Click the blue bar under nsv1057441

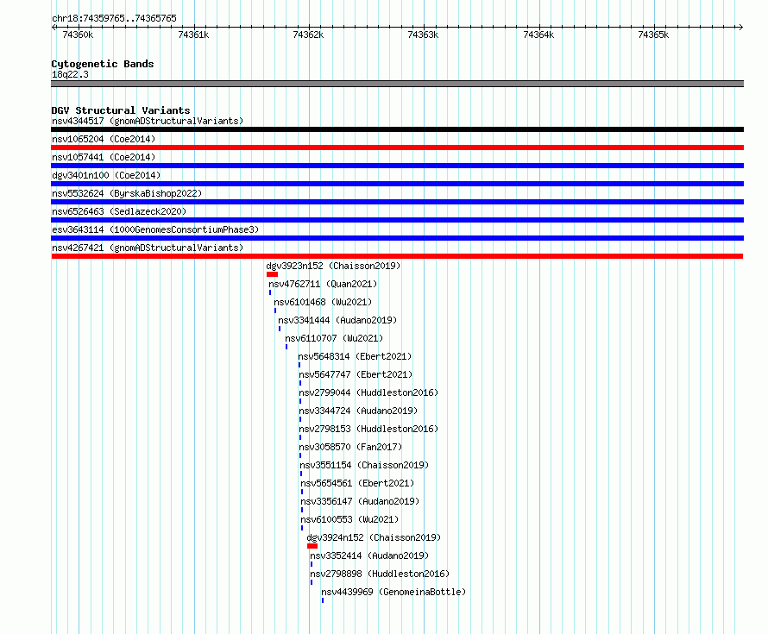[397, 166]
